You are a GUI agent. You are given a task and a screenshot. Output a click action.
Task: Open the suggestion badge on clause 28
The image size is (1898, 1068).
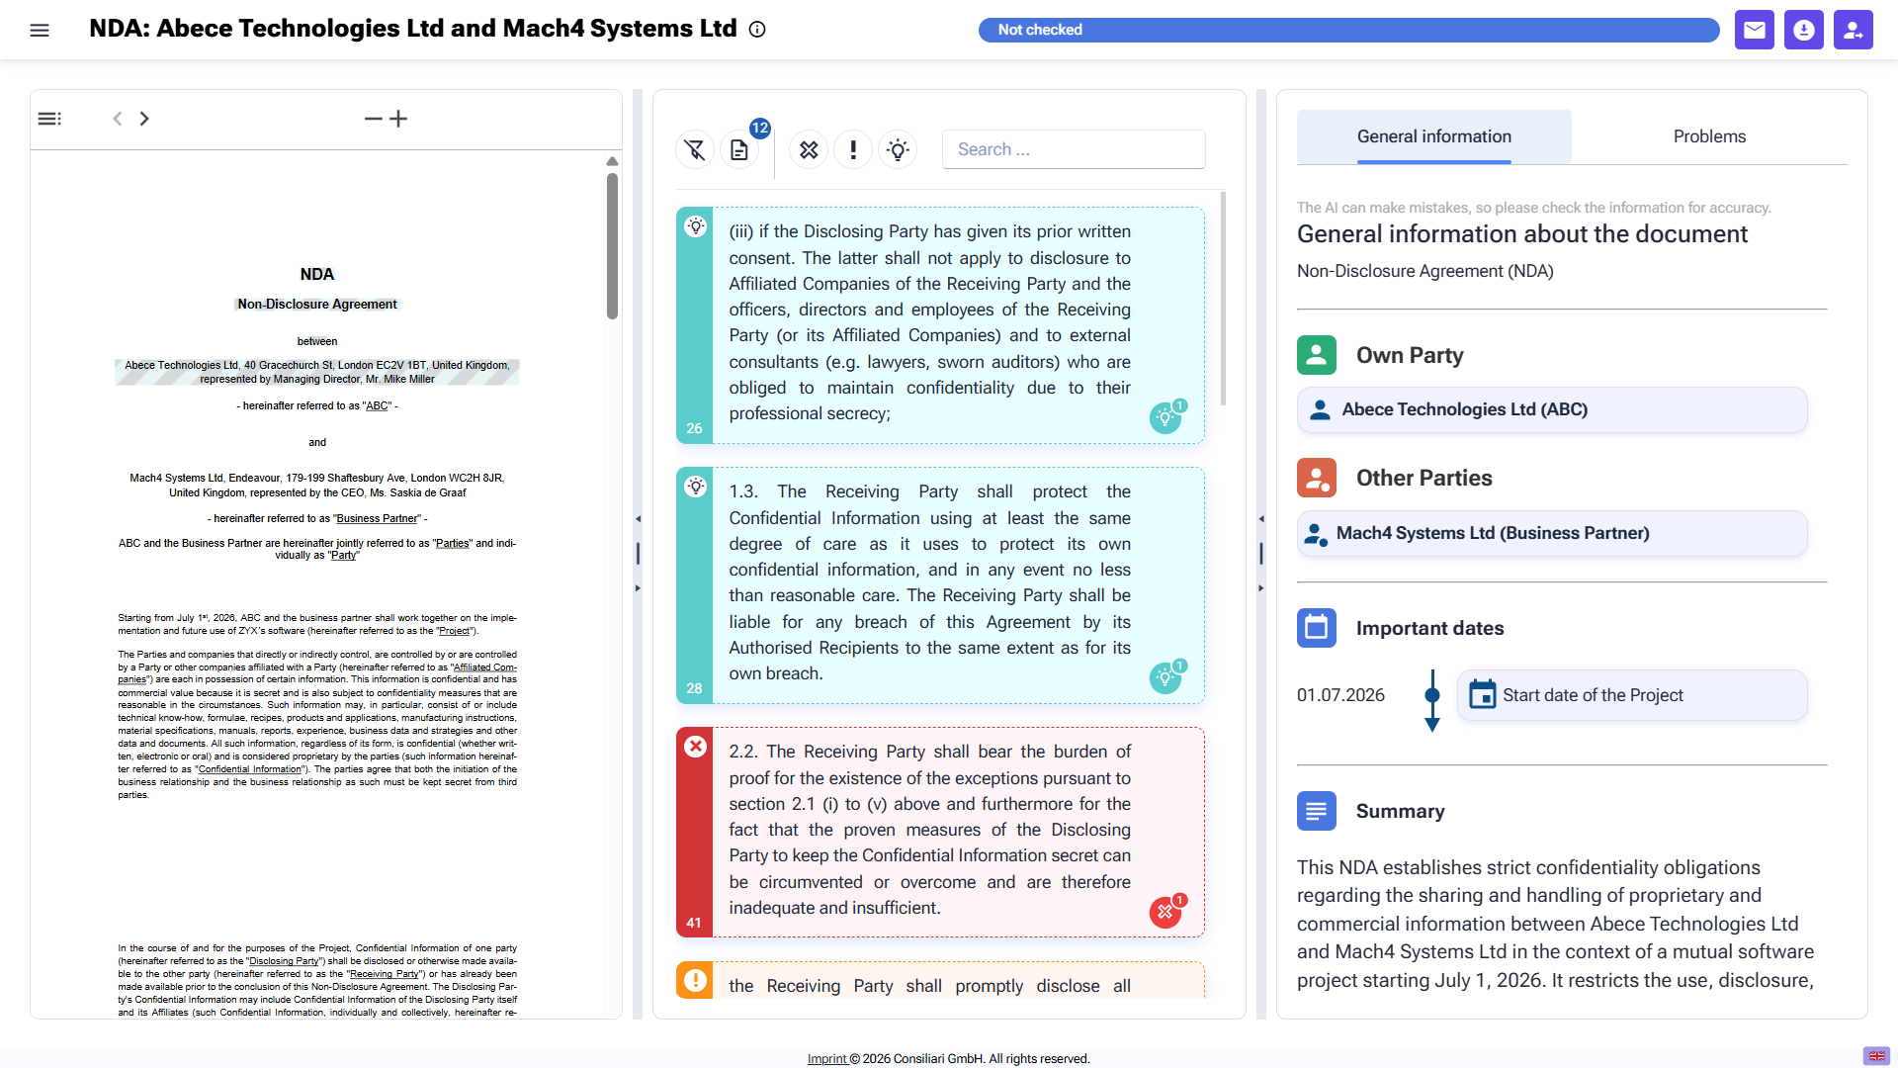click(x=1166, y=677)
